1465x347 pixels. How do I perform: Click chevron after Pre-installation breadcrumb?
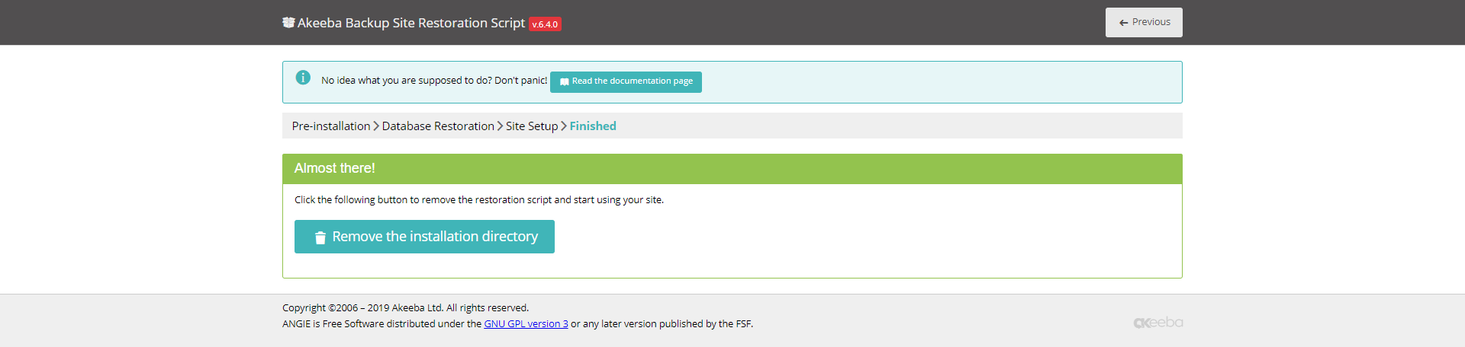(376, 126)
